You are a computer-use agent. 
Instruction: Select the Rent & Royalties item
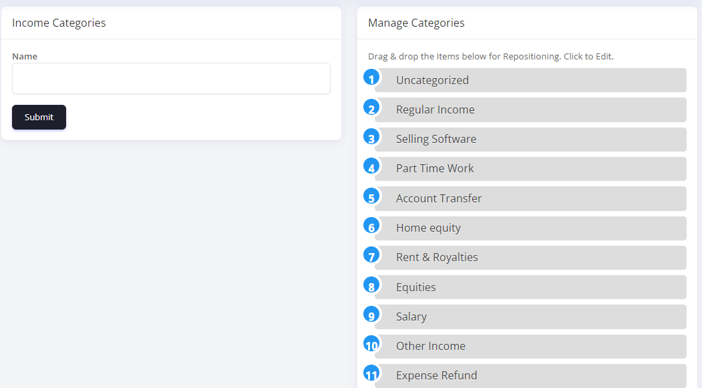pos(530,257)
